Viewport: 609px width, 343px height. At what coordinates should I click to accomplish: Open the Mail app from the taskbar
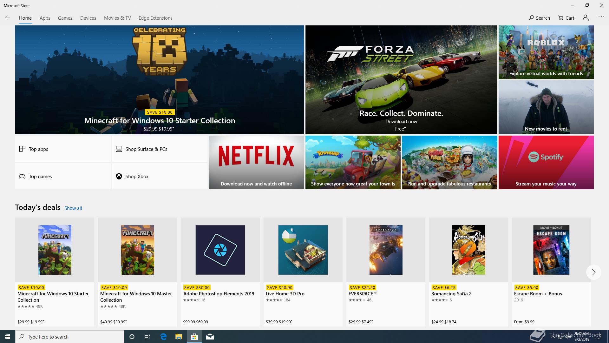pos(210,337)
